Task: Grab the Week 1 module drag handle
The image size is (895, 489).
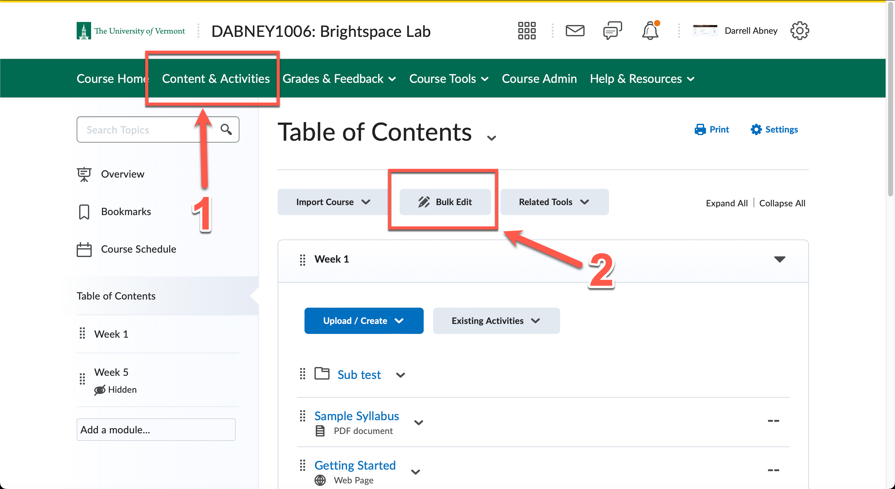Action: [302, 260]
